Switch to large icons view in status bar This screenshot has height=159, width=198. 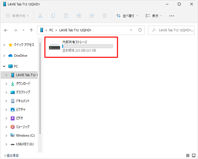coord(193,155)
